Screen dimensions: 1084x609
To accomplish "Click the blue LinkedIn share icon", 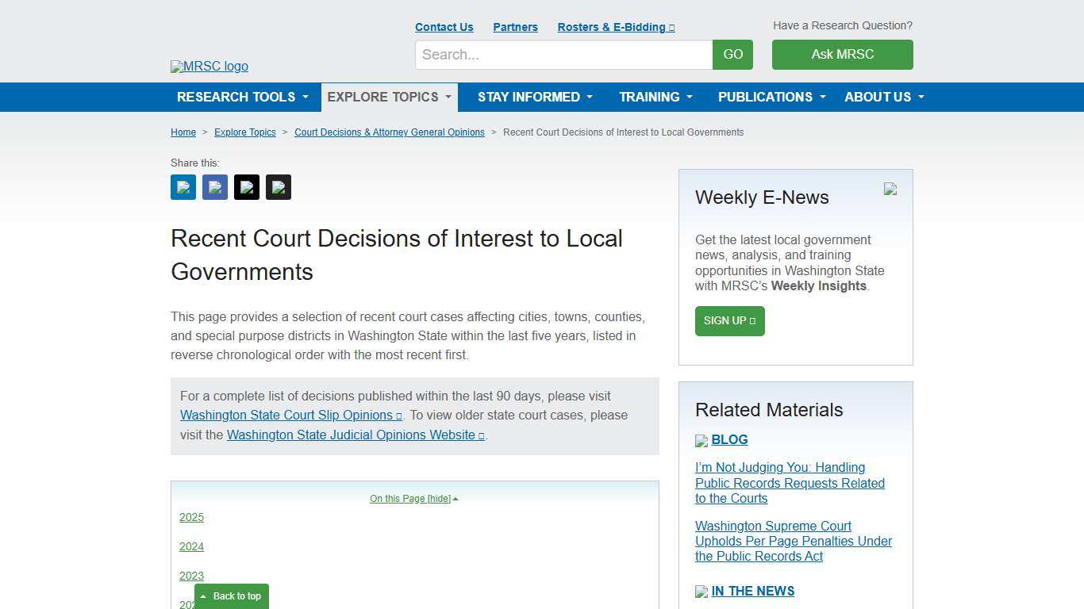I will click(183, 187).
